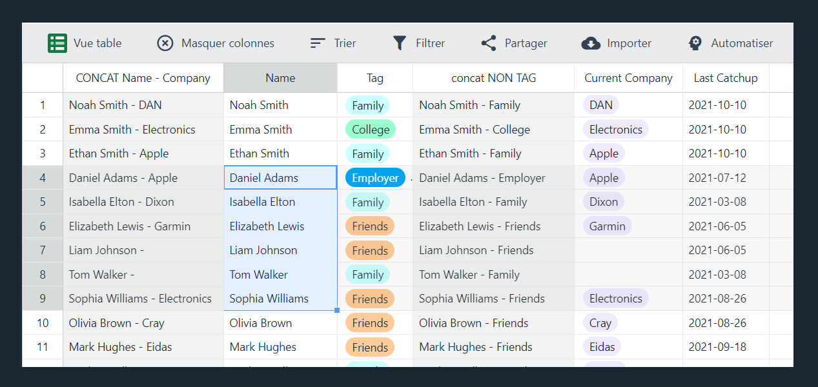The width and height of the screenshot is (818, 387).
Task: Click the cloud download import icon
Action: pos(591,43)
